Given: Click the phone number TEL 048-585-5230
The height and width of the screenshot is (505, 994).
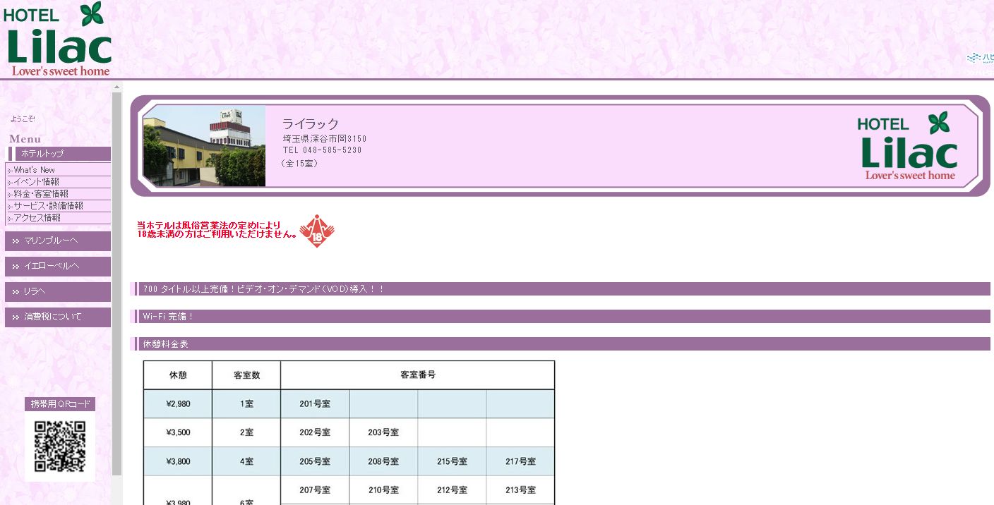Looking at the screenshot, I should [323, 150].
